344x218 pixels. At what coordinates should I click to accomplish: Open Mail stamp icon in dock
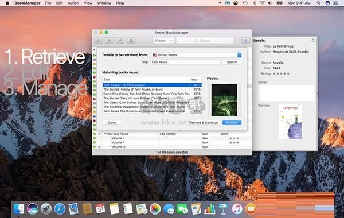[x=73, y=209]
